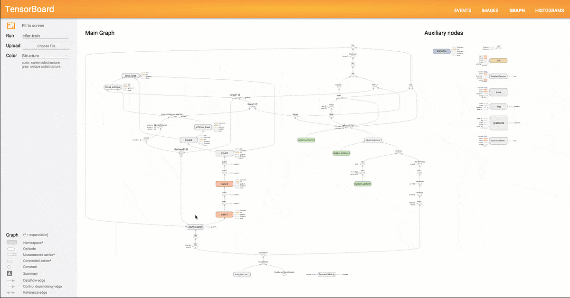Select the GradientDescent auxiliary node
This screenshot has width=570, height=298.
(498, 76)
